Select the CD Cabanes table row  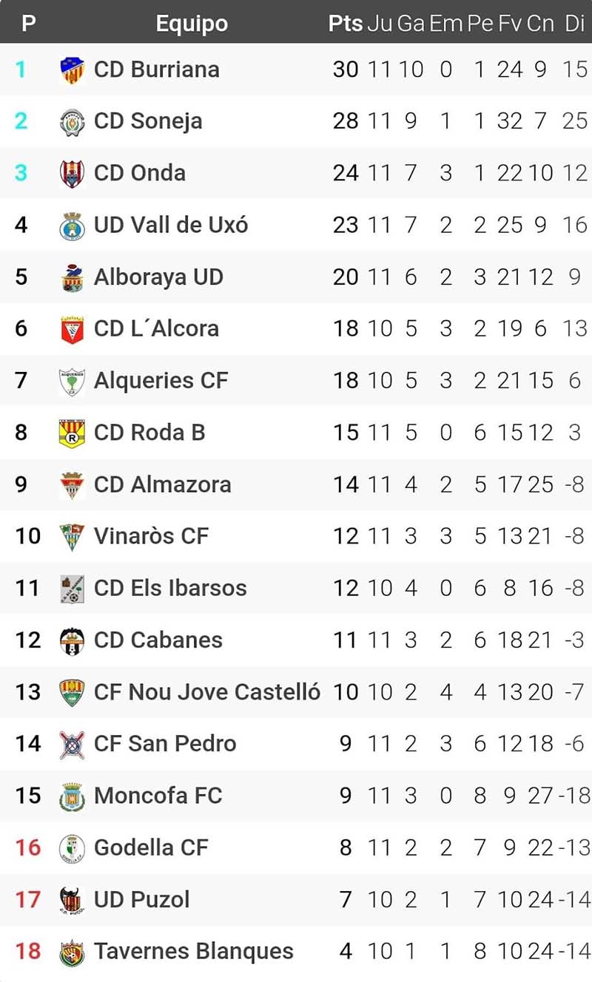[x=296, y=640]
